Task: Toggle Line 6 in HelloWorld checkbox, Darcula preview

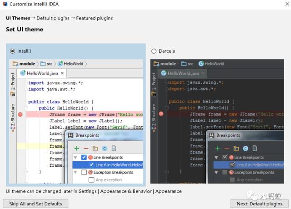Action: [232, 164]
